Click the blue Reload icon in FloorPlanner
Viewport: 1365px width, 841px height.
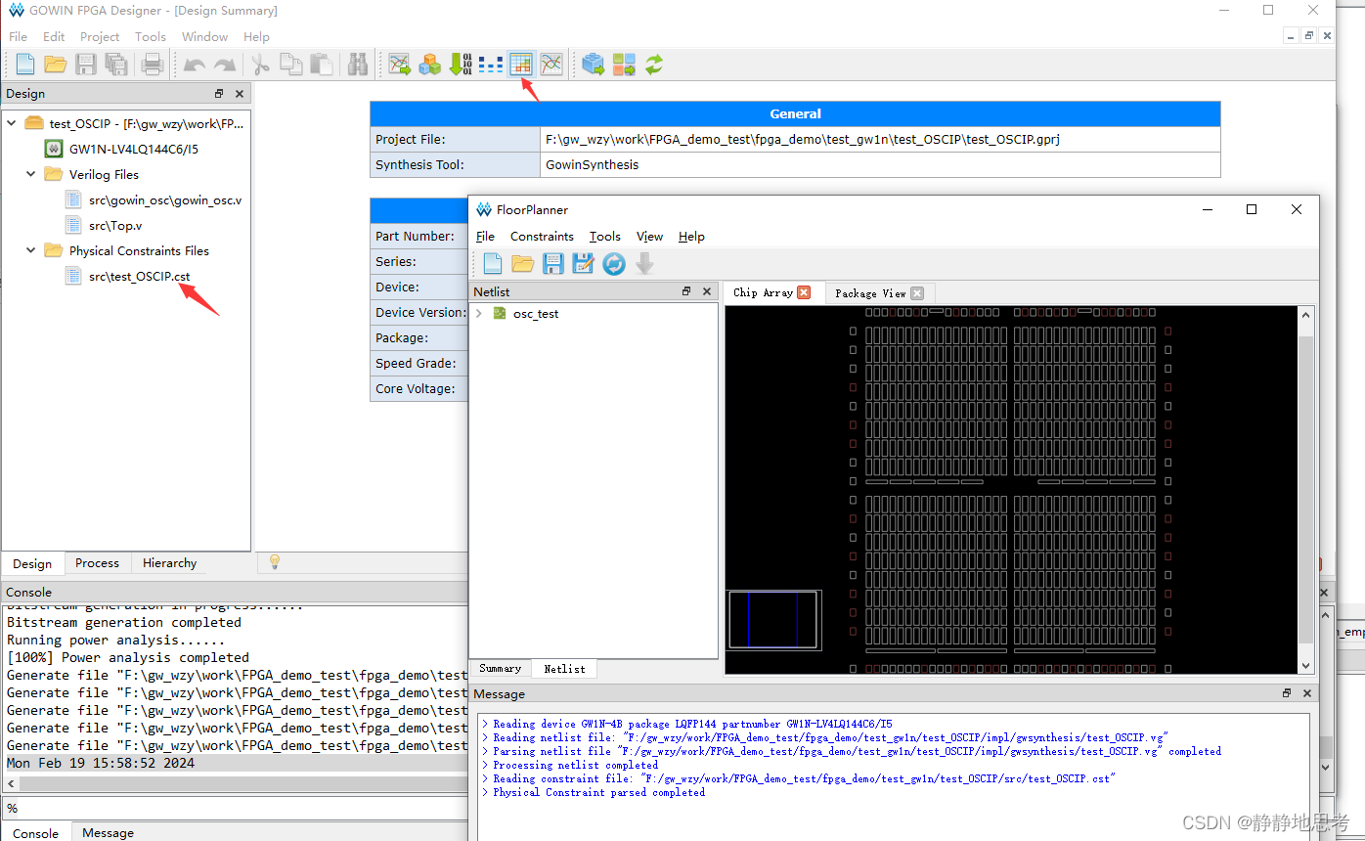(614, 263)
